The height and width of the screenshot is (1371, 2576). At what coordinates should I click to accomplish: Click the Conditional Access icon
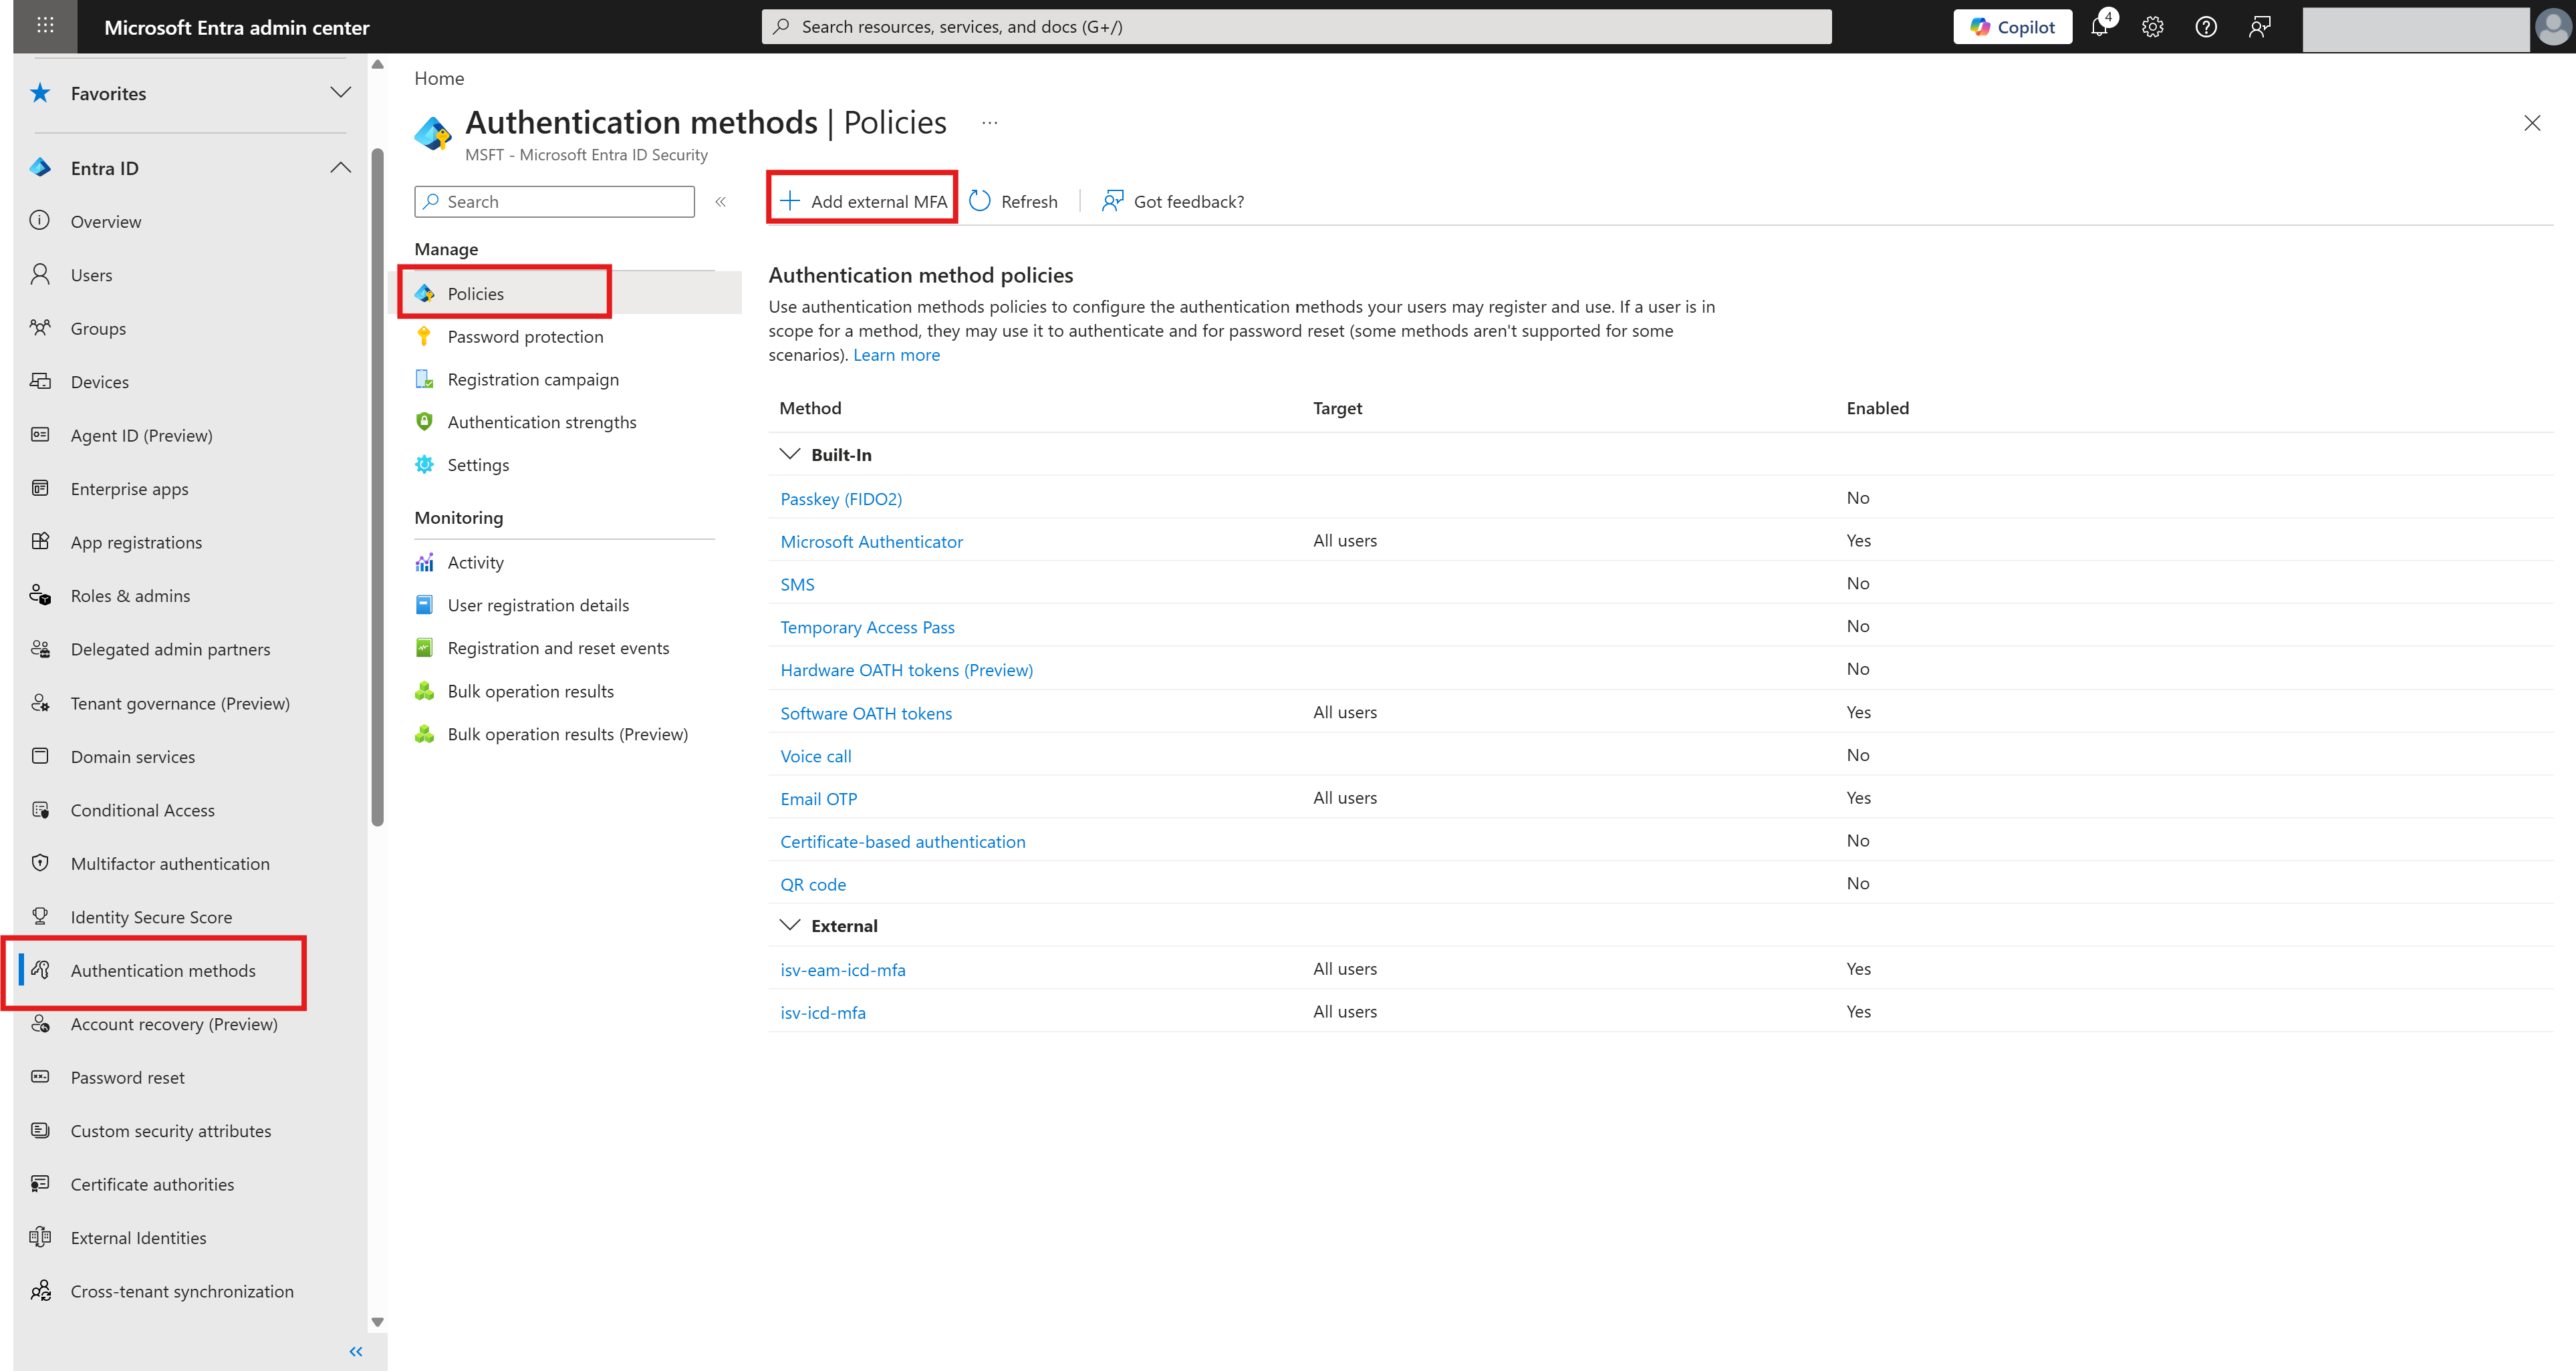coord(40,809)
